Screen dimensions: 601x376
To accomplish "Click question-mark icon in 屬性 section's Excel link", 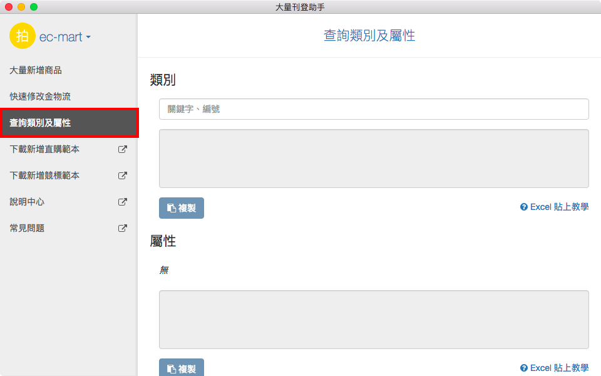I will (524, 368).
